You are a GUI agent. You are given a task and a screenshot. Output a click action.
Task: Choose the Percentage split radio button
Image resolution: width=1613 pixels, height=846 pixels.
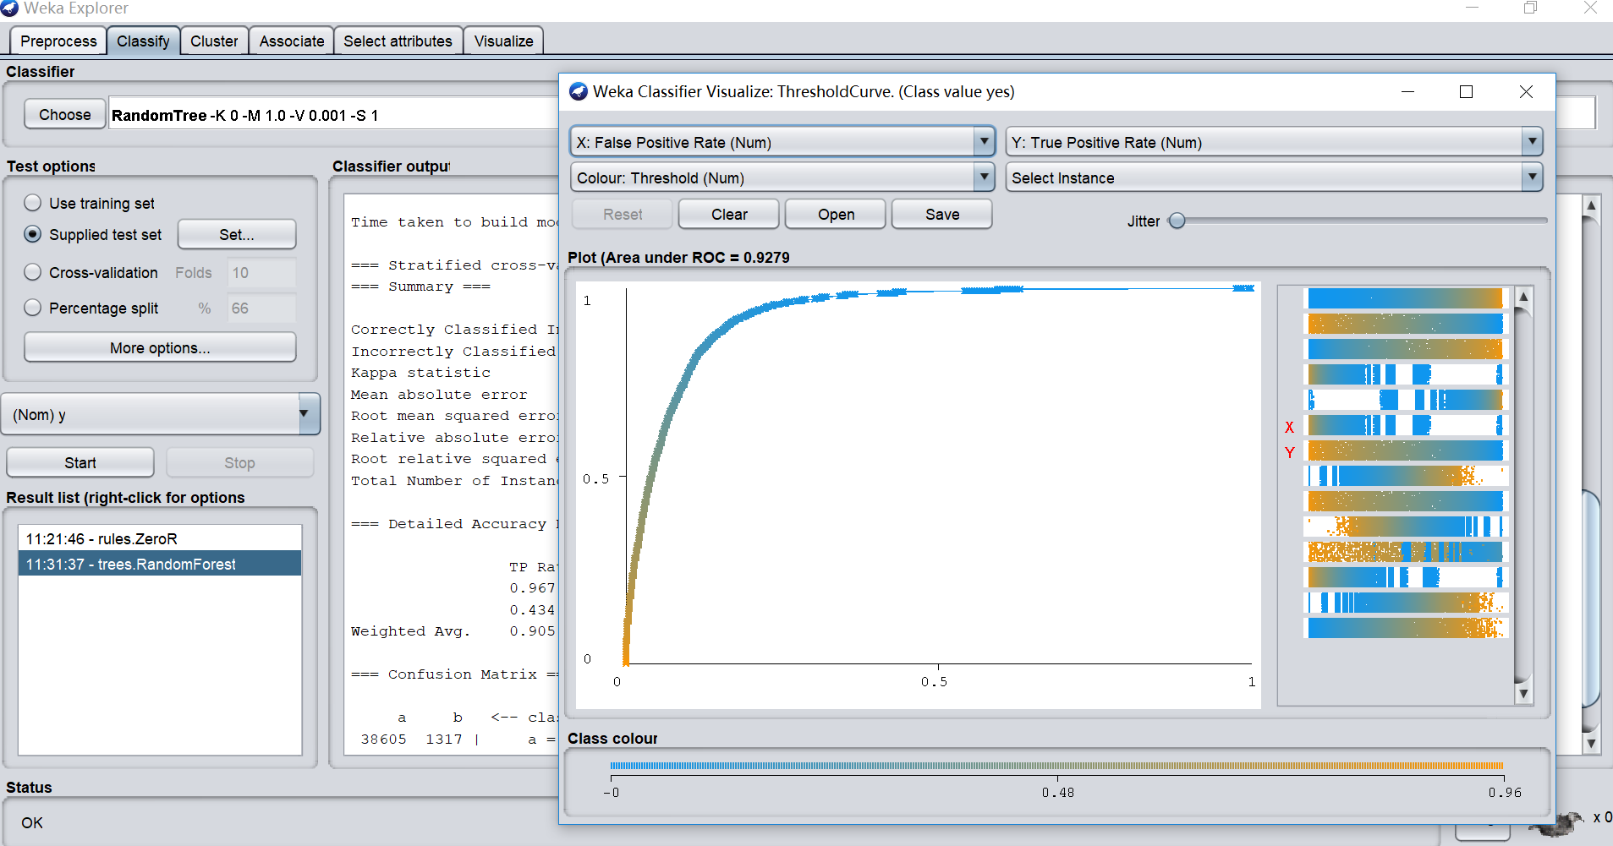pyautogui.click(x=33, y=308)
